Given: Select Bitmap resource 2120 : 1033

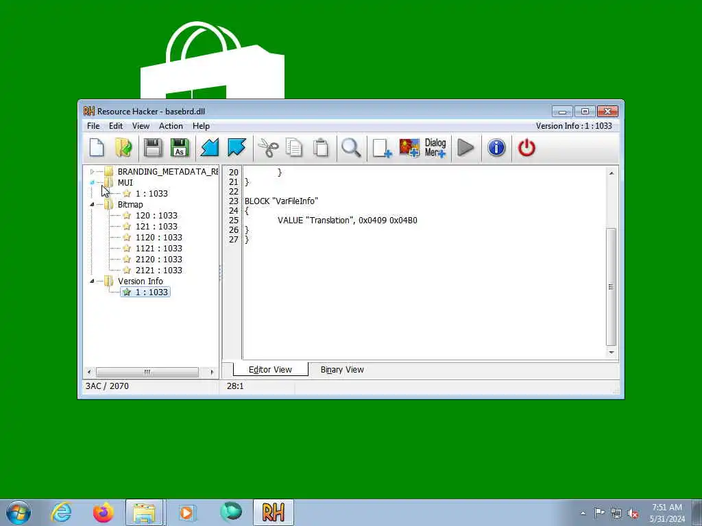Looking at the screenshot, I should click(158, 260).
